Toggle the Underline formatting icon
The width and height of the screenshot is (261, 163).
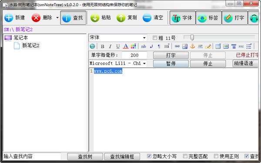click(x=118, y=46)
